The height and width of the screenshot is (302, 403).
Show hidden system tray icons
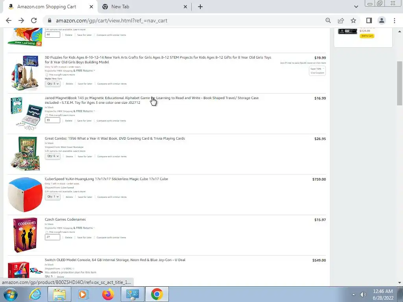click(x=353, y=295)
